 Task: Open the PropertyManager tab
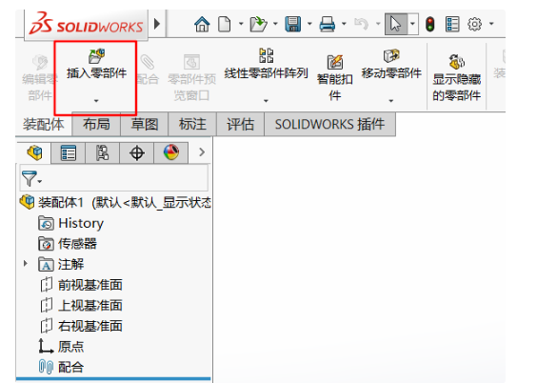[69, 152]
